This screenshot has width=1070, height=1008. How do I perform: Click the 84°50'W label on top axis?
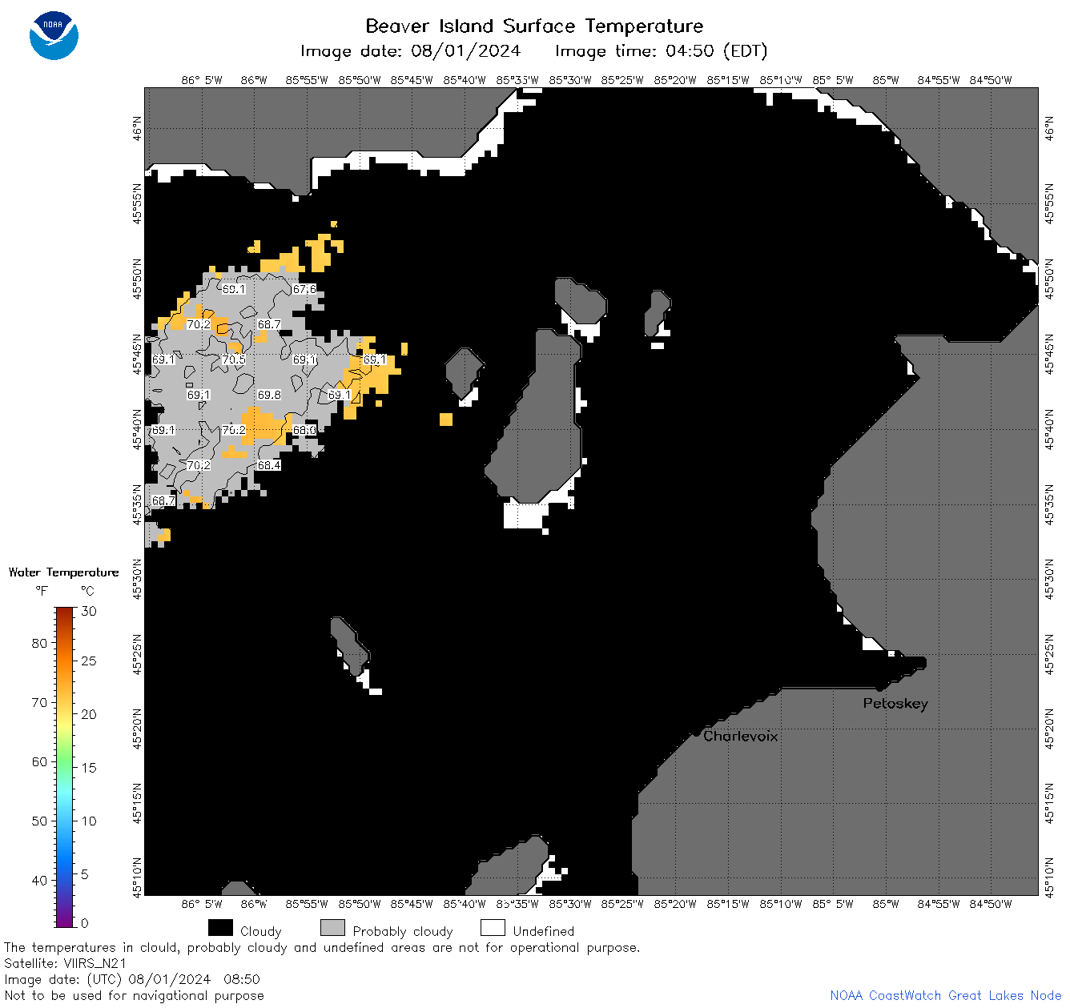(991, 80)
